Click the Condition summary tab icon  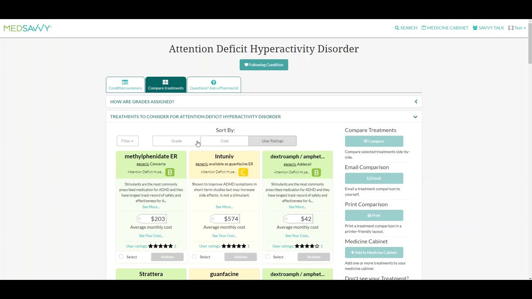125,82
